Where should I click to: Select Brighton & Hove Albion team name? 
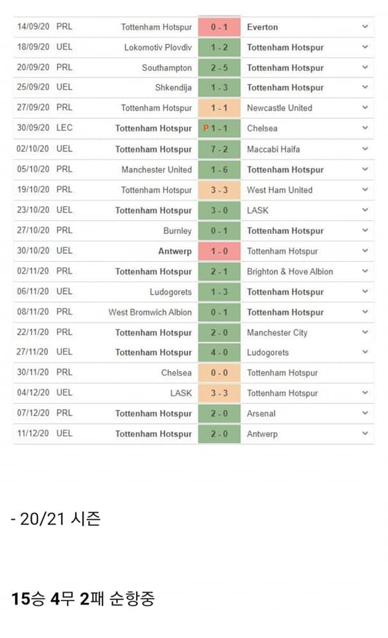coord(290,271)
